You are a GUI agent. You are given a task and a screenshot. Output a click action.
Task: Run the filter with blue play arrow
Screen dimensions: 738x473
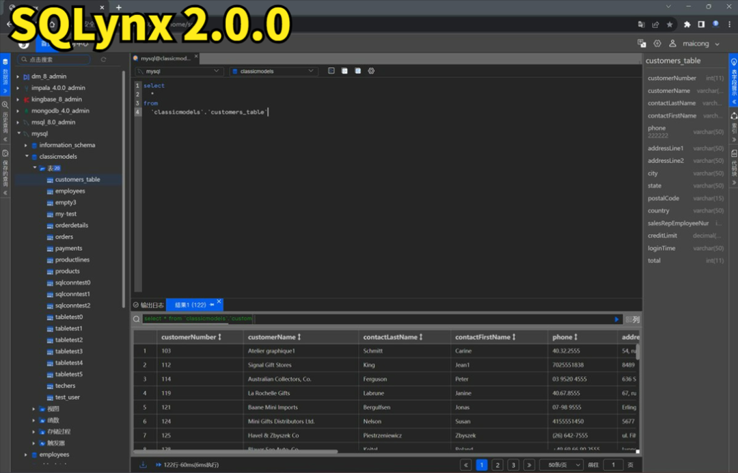(x=616, y=319)
